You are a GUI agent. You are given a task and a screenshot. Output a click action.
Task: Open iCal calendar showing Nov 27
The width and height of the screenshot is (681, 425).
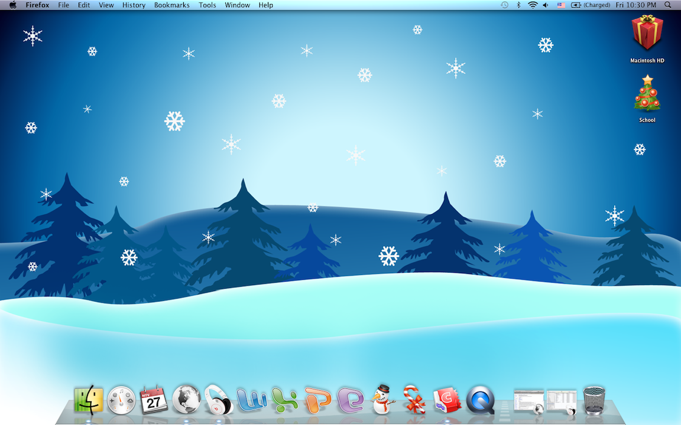[x=153, y=400]
